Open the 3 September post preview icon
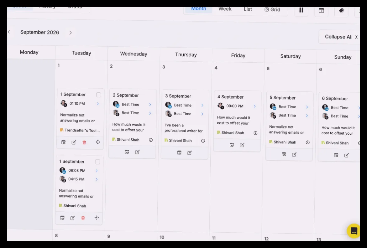The width and height of the screenshot is (367, 248). tap(179, 152)
